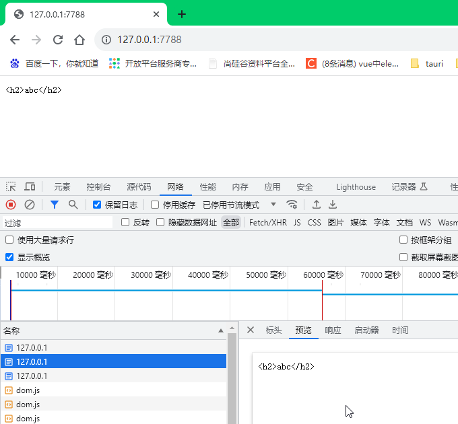Import HAR file with upload icon

[x=317, y=205]
